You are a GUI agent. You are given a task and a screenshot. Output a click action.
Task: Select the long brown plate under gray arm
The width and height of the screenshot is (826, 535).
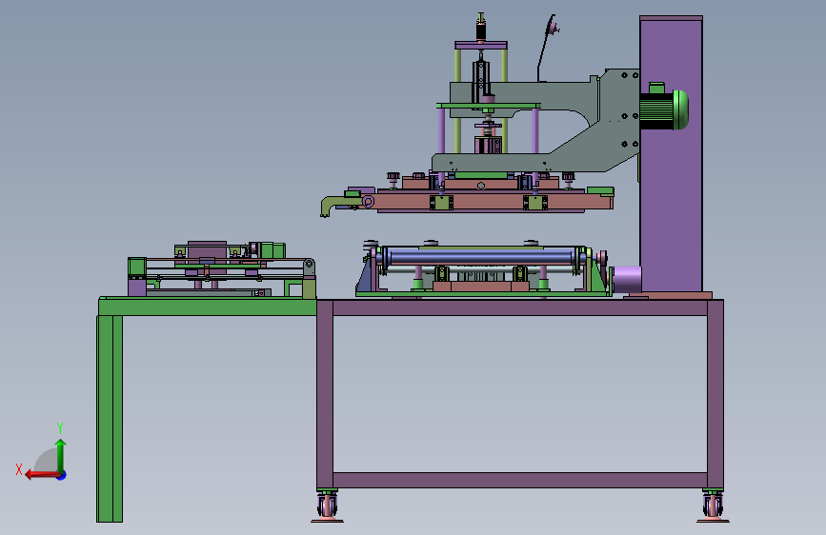[487, 201]
